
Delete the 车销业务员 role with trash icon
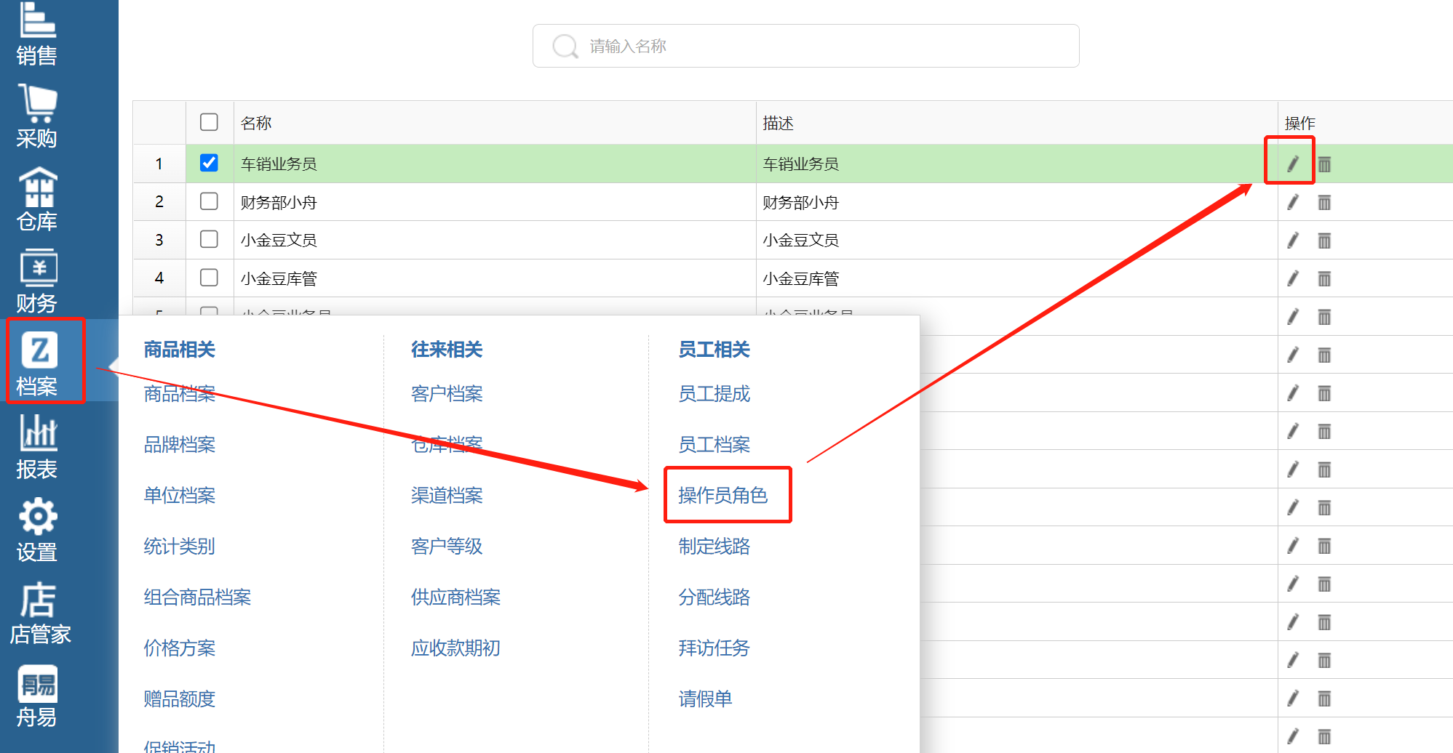pos(1324,164)
